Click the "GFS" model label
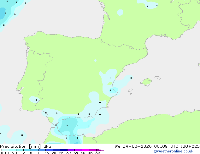 coord(47,146)
